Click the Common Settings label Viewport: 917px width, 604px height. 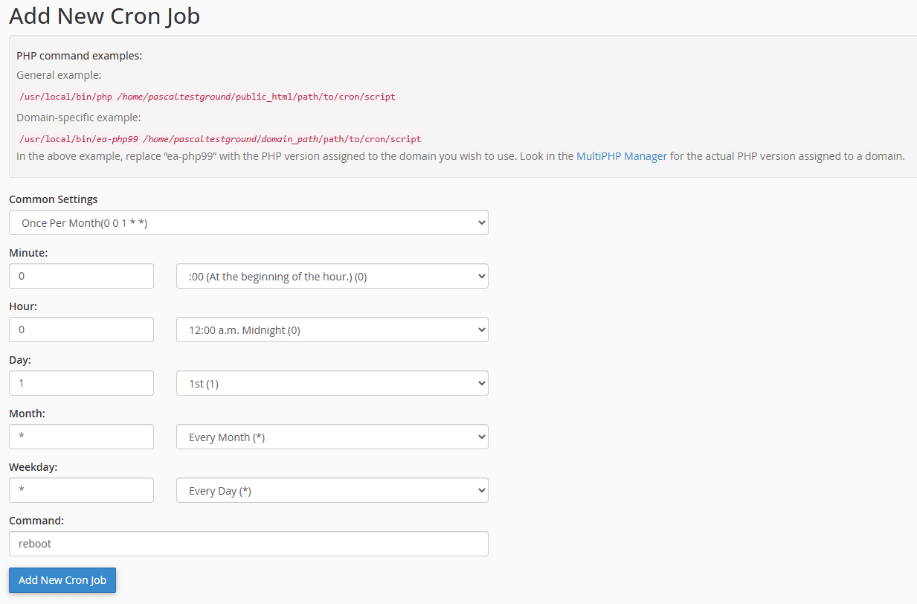click(52, 199)
